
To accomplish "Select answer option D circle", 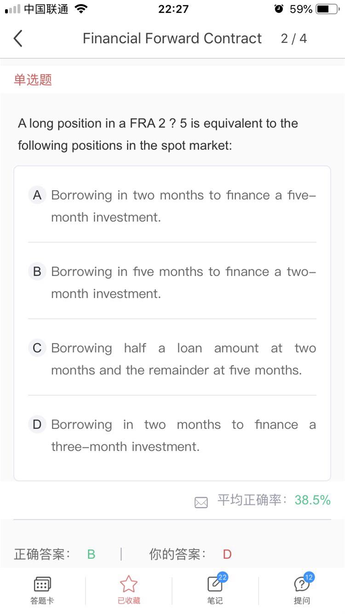I will [37, 424].
